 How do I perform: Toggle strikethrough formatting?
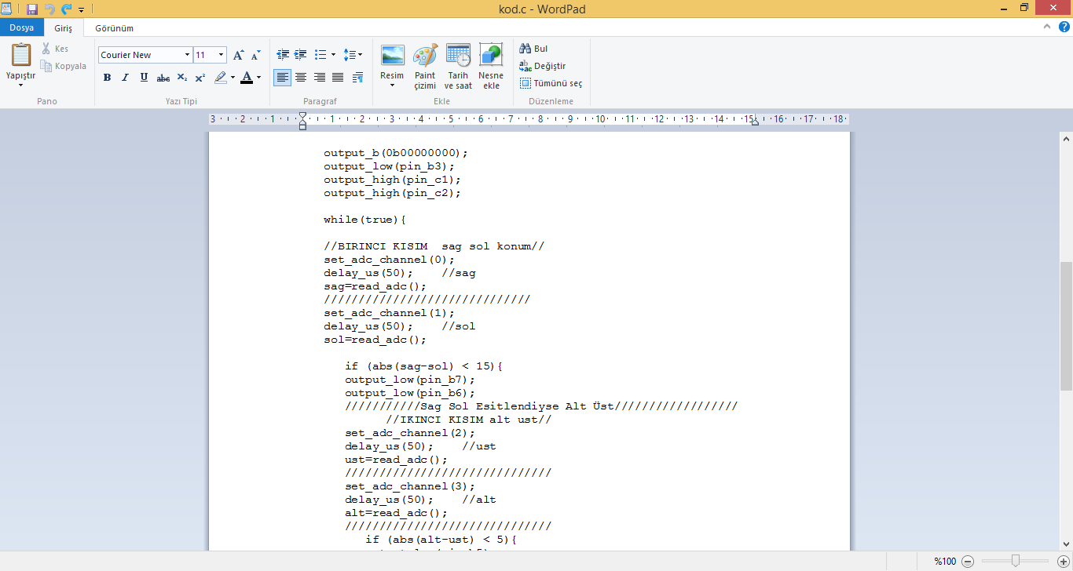point(163,78)
